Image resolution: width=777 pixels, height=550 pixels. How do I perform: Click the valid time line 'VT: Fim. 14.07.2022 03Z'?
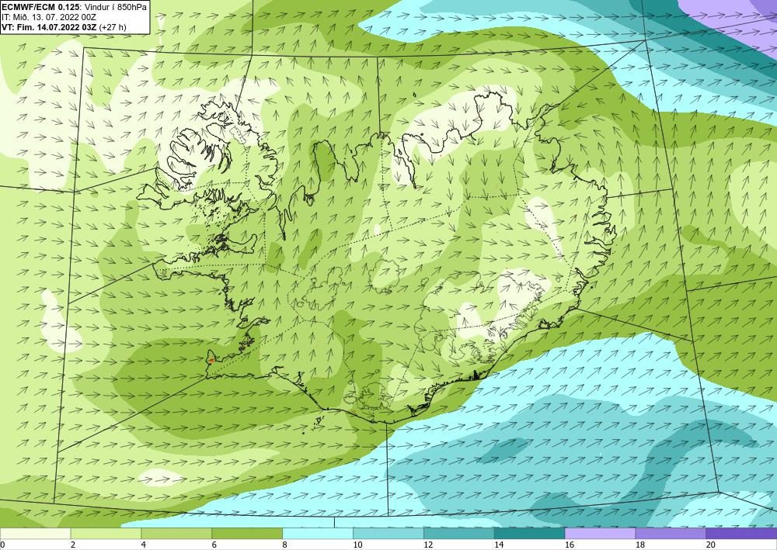tap(49, 27)
